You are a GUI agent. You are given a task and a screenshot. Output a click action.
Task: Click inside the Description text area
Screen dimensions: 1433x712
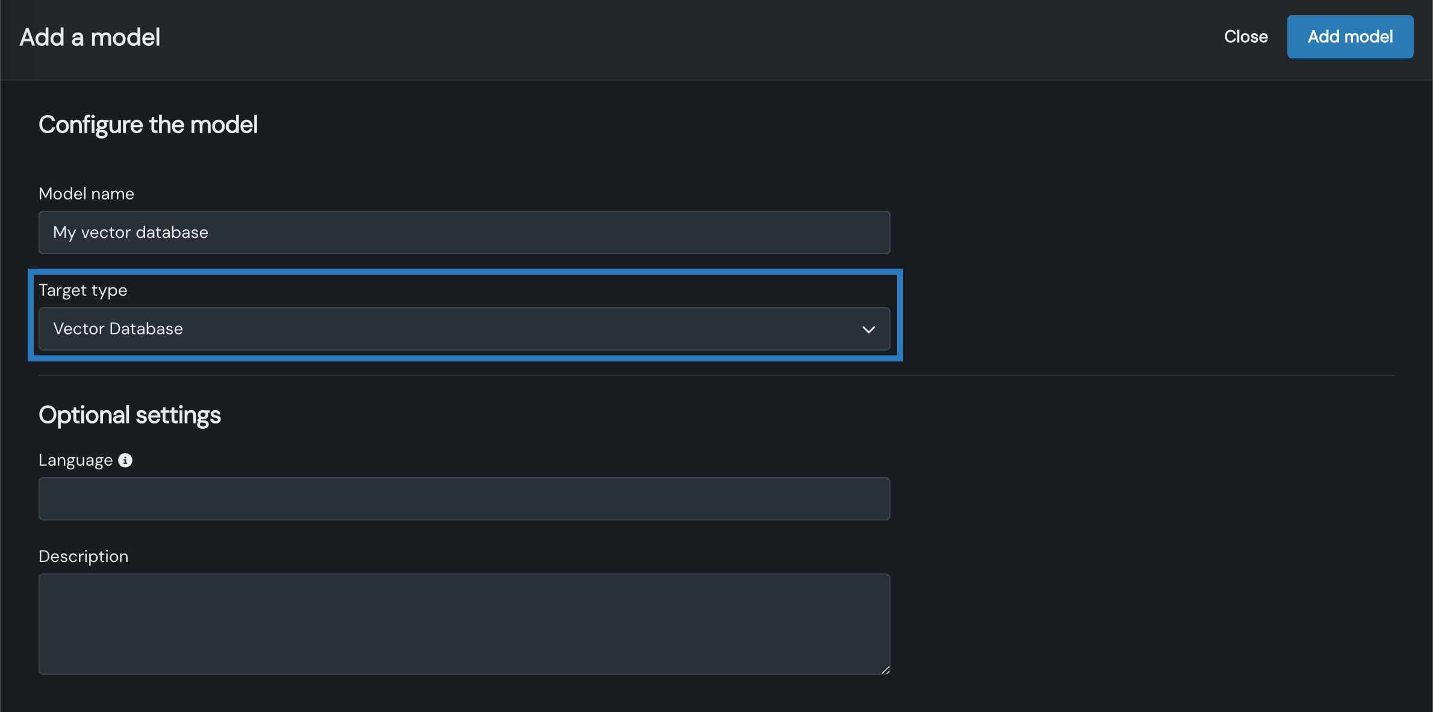point(464,623)
